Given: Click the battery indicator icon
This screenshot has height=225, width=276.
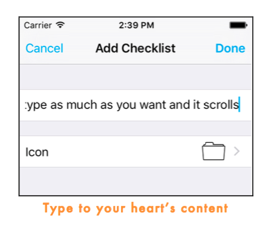Looking at the screenshot, I should 238,25.
